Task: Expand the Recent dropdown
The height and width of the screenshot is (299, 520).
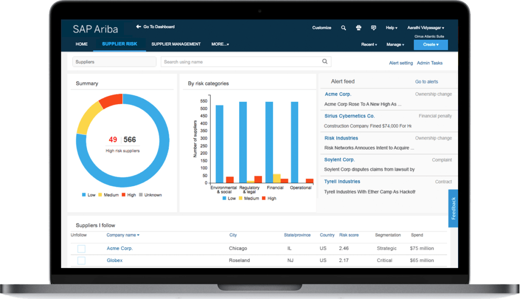Action: coord(369,45)
